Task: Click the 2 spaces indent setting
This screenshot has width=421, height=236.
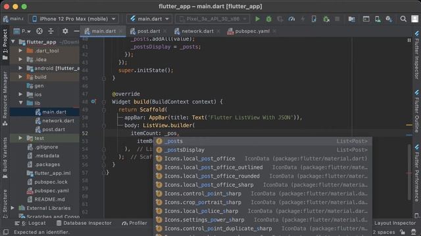Action: pos(384,232)
